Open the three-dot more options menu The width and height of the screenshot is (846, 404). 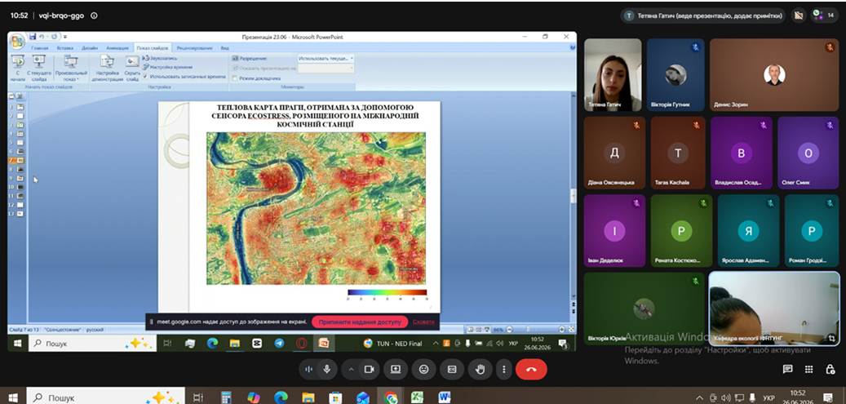tap(504, 370)
